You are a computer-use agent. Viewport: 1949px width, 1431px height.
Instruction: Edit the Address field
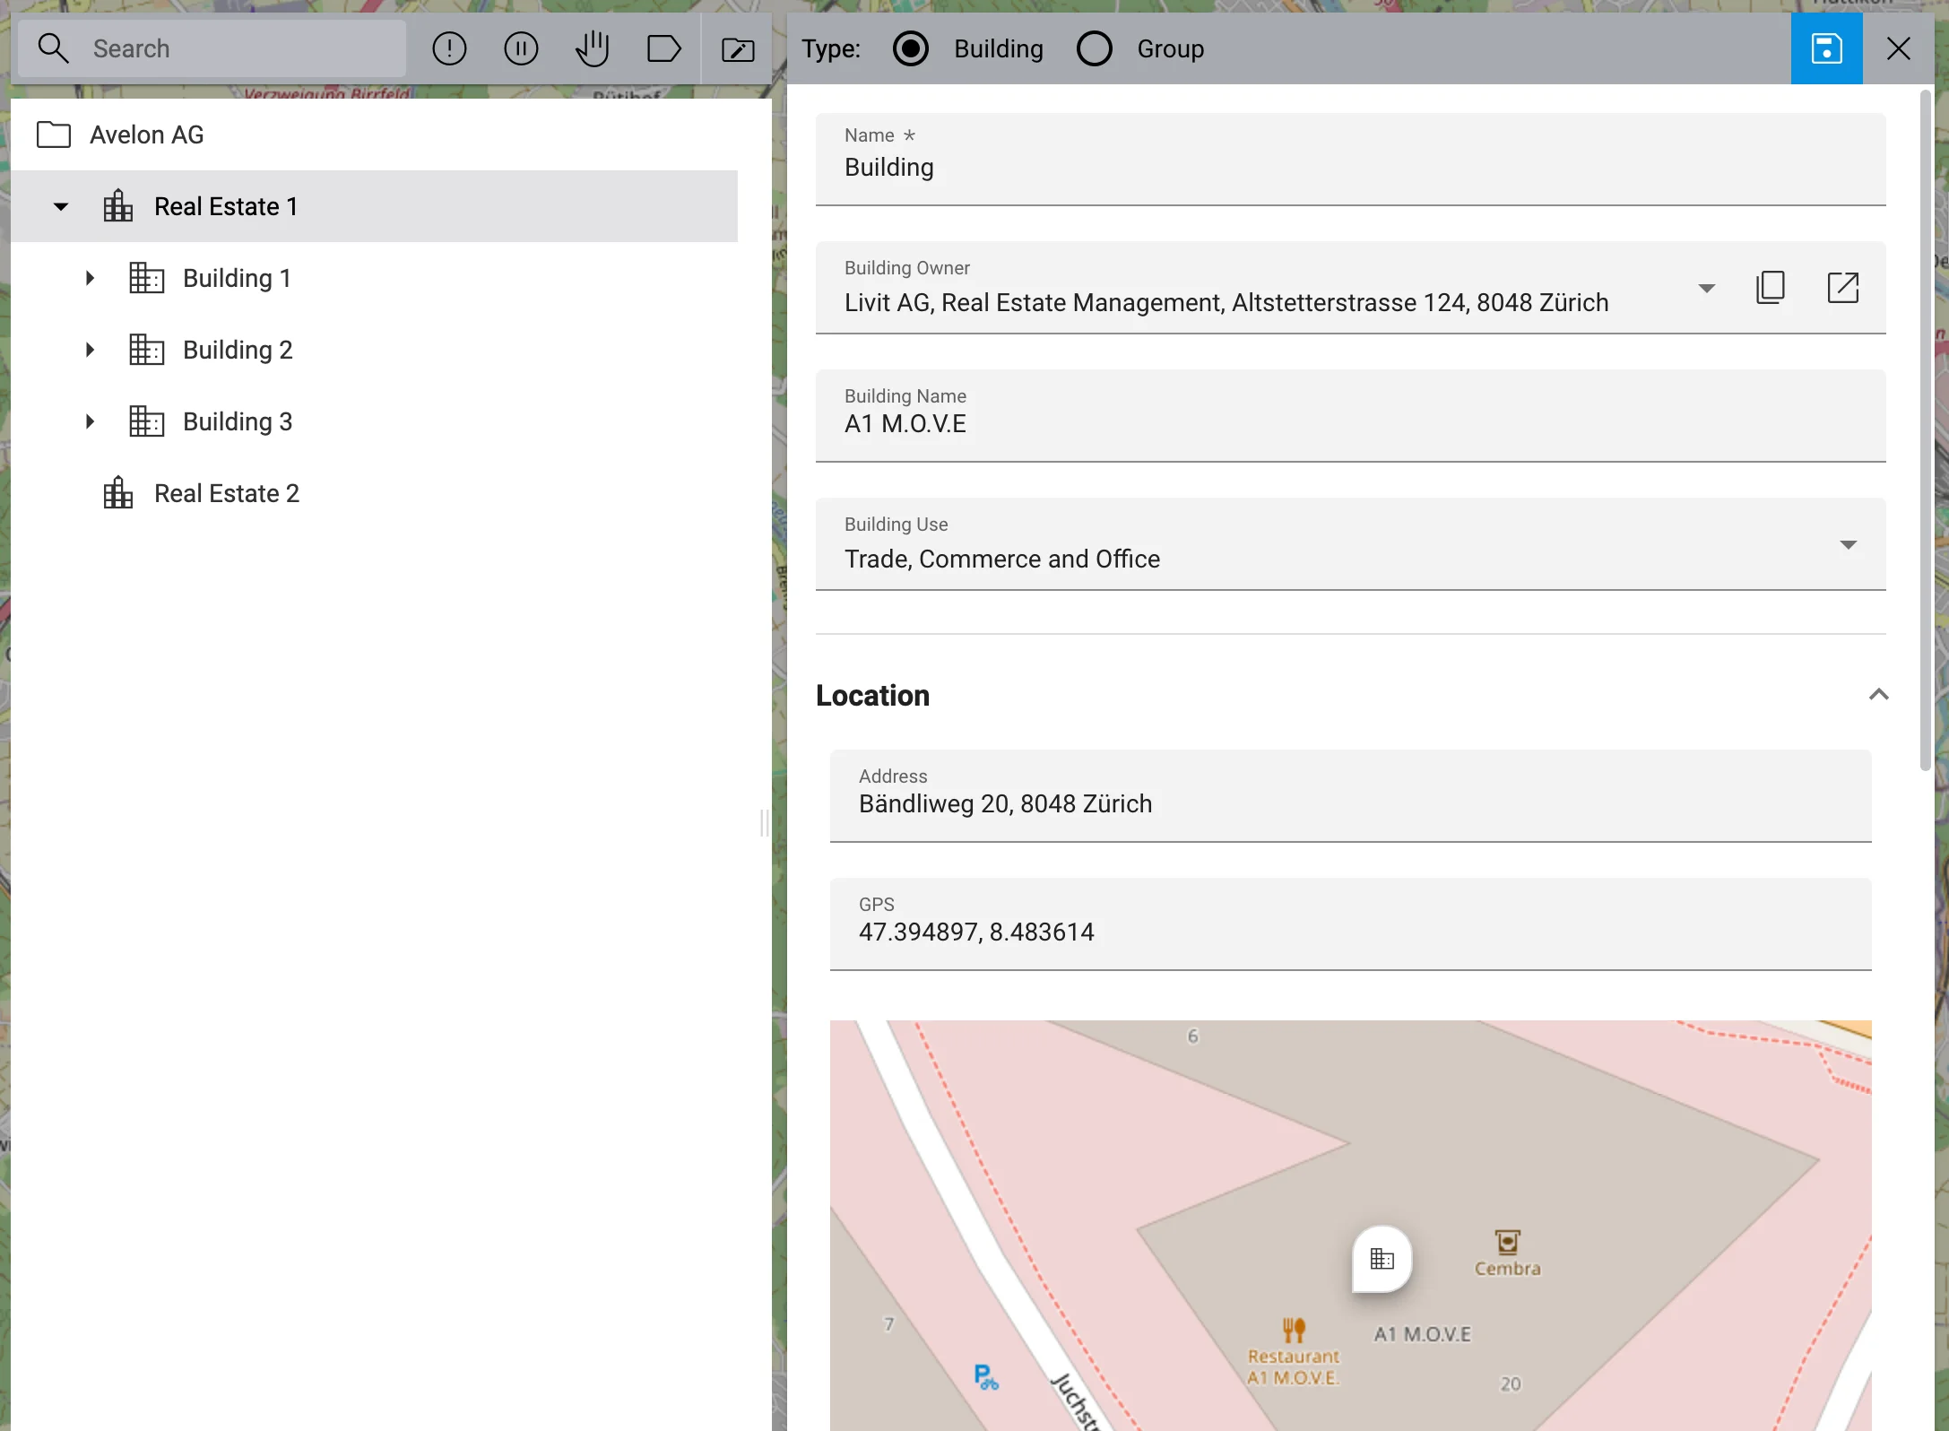click(x=1350, y=796)
